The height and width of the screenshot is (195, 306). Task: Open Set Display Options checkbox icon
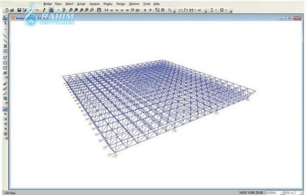(163, 10)
